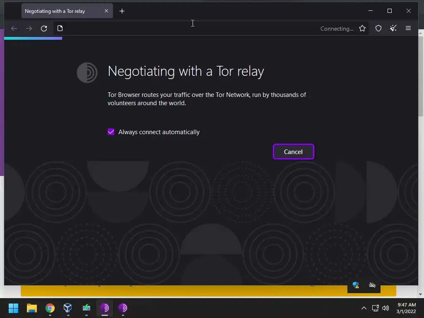
Task: Open volume control in system tray
Action: point(385,308)
